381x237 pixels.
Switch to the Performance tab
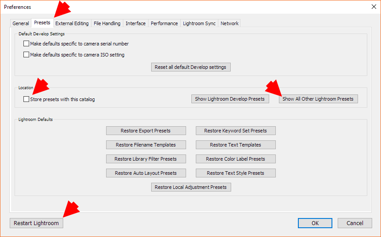click(164, 23)
